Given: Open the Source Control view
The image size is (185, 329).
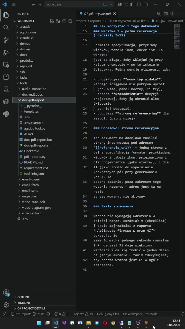Looking at the screenshot, I should [x=6, y=40].
